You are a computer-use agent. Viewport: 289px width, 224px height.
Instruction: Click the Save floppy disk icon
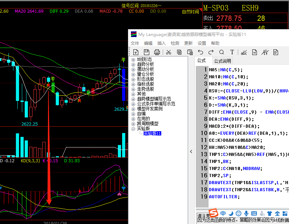(146, 52)
